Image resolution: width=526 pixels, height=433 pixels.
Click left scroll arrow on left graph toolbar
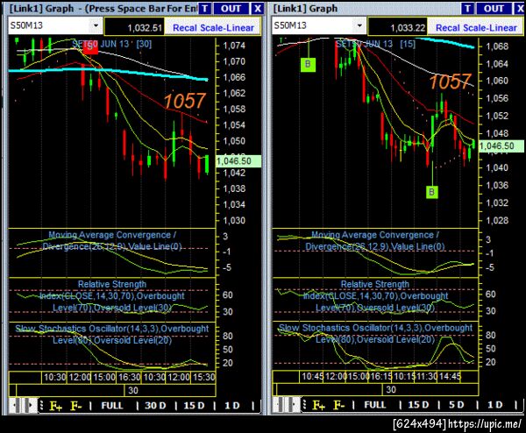tap(13, 406)
